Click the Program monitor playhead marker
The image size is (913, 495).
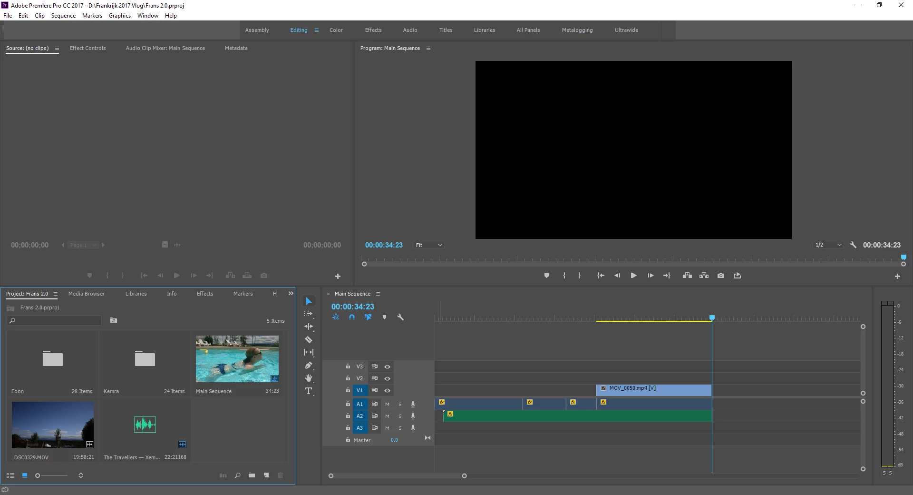click(903, 257)
